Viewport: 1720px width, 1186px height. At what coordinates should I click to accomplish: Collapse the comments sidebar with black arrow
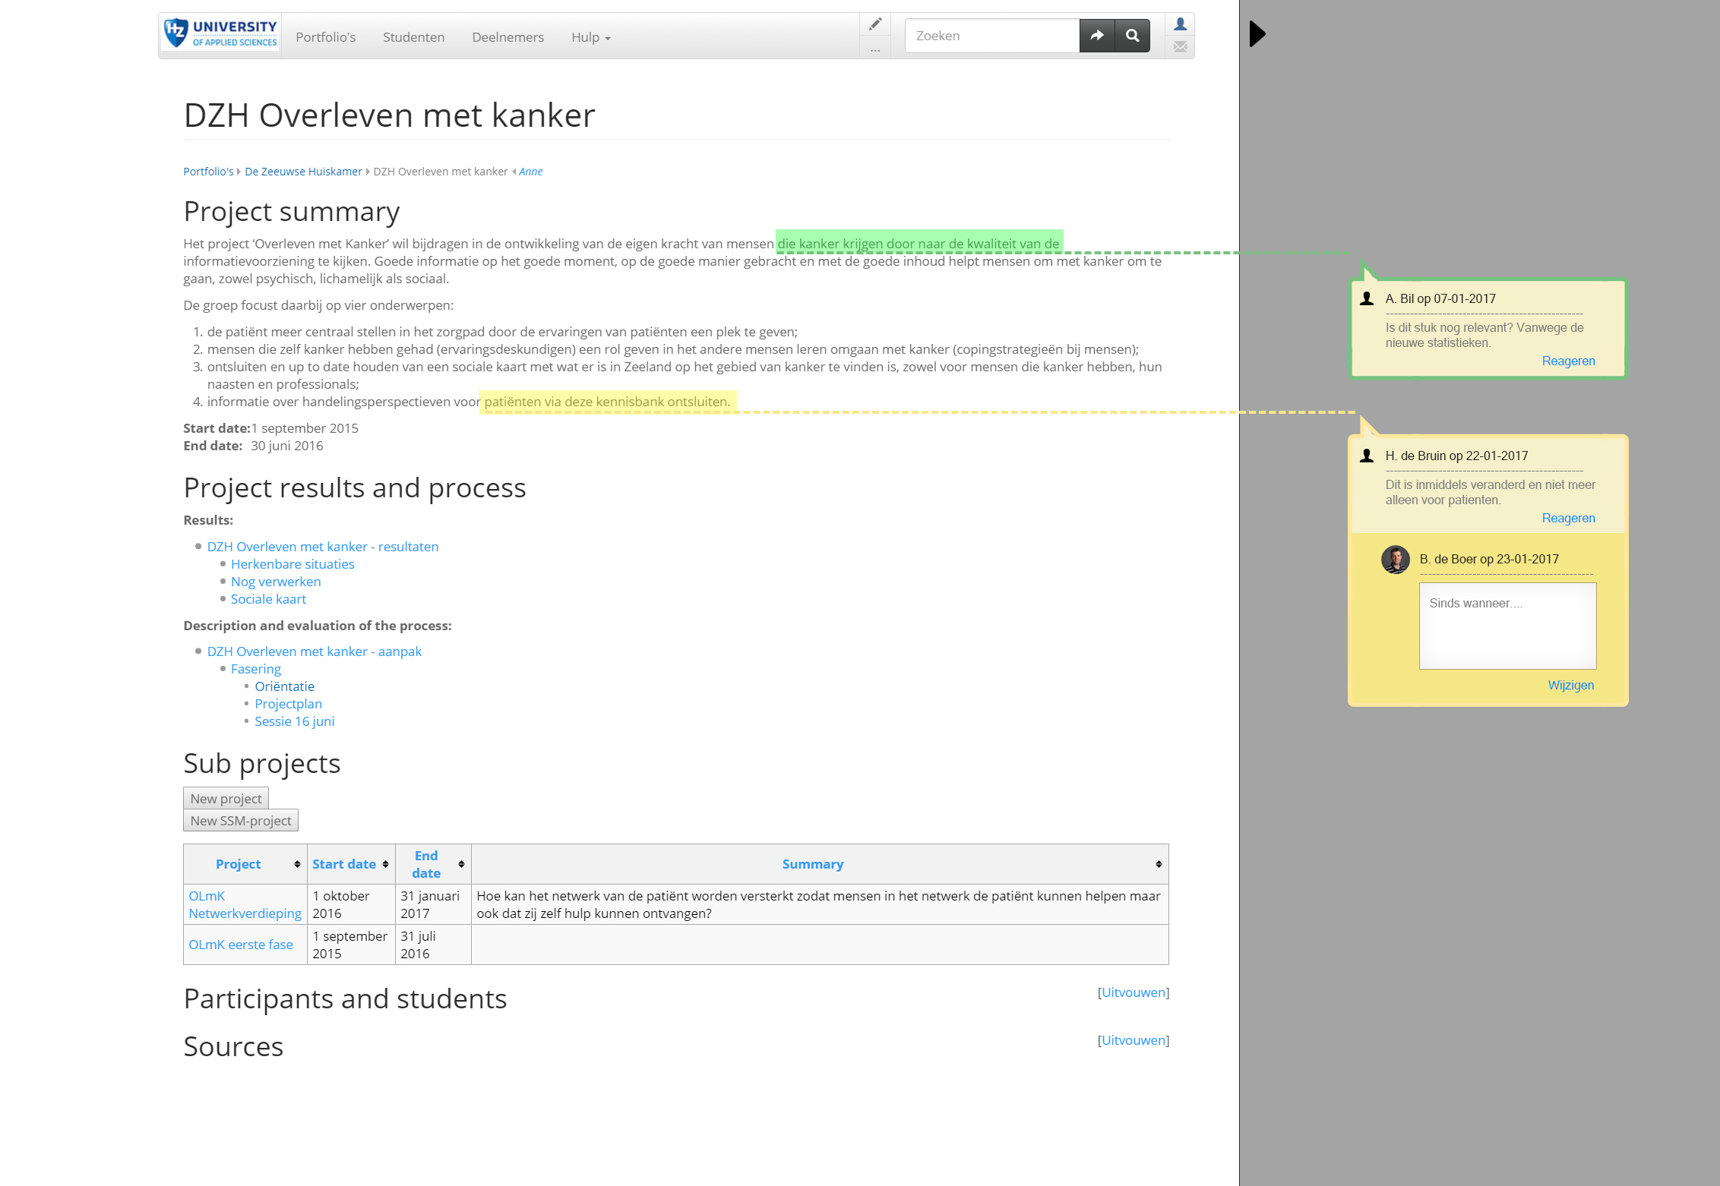1257,33
